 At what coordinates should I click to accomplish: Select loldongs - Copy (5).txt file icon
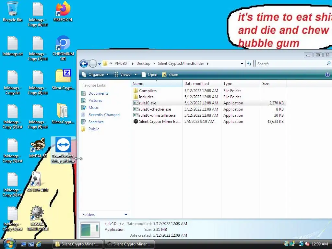click(13, 219)
